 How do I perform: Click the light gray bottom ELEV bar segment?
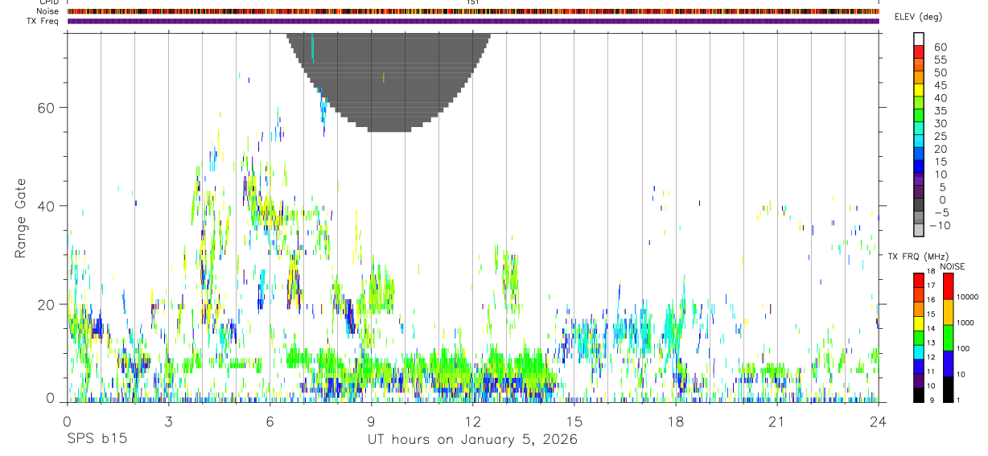pos(919,230)
